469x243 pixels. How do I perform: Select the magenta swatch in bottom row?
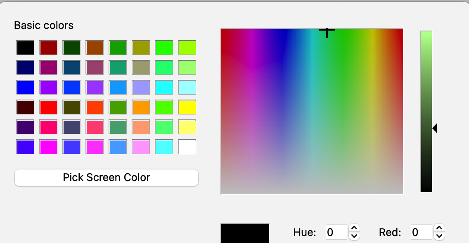pos(48,147)
